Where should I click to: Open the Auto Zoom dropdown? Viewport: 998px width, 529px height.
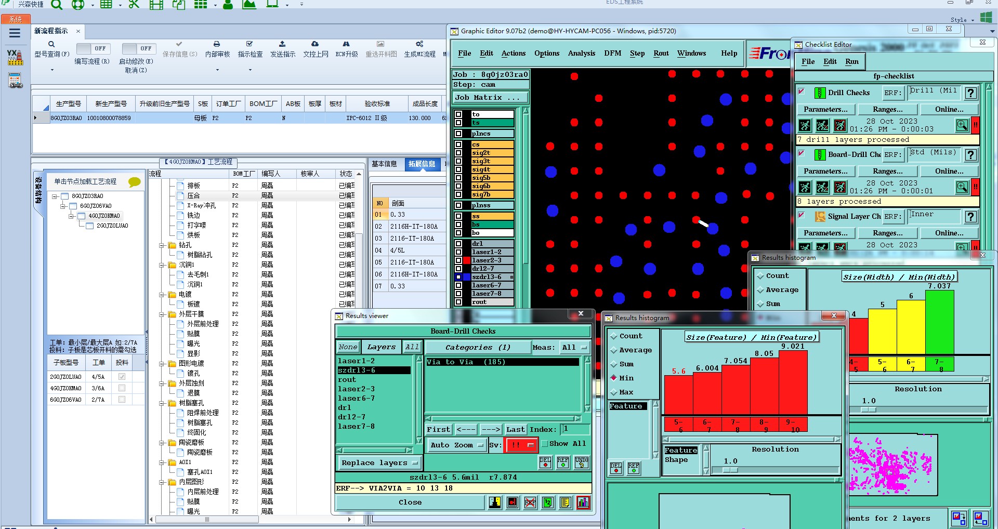point(456,445)
